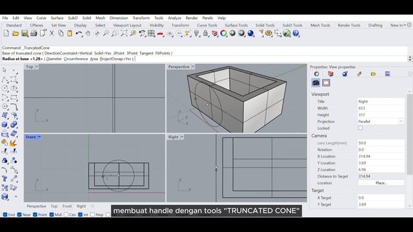
Task: Click the viewport Title input field
Action: tap(381, 101)
